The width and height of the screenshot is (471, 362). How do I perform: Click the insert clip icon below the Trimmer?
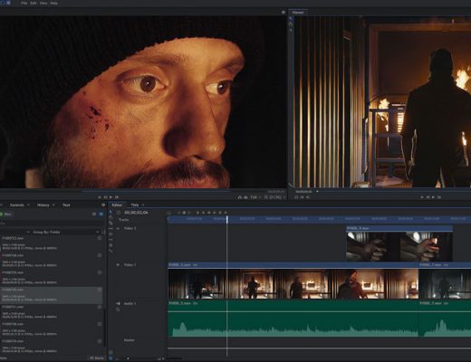pos(240,197)
